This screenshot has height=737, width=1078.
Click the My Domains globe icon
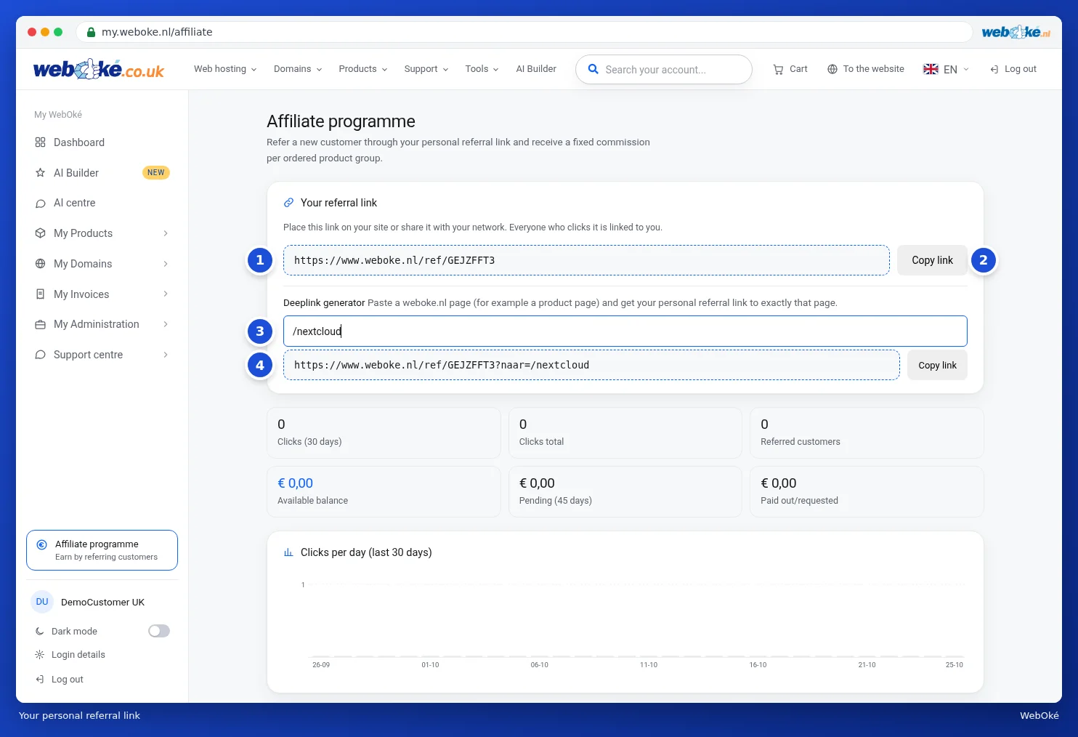coord(41,264)
